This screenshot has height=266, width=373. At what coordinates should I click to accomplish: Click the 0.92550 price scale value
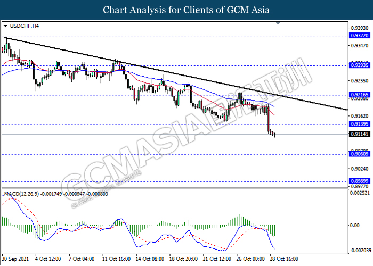click(360, 81)
